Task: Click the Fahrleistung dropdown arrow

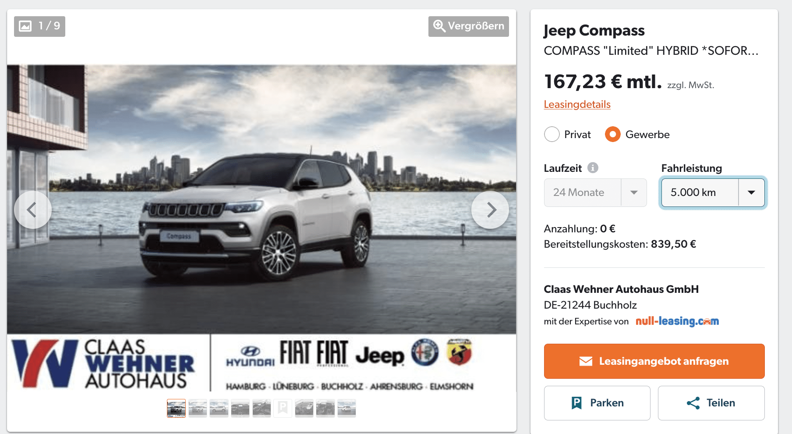Action: 751,192
